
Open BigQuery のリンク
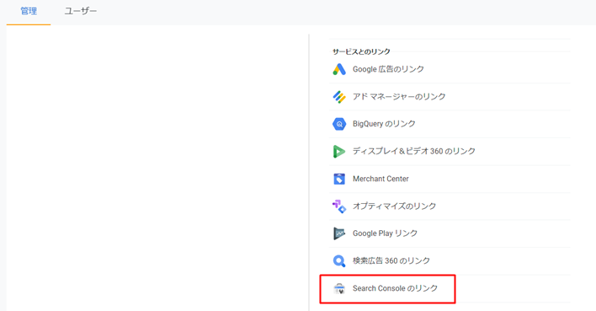(384, 124)
